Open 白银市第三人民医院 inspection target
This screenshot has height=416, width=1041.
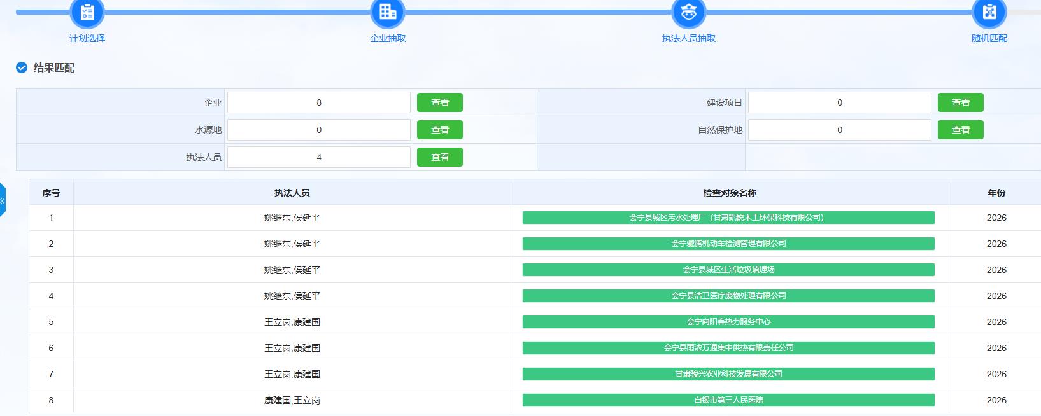click(728, 400)
